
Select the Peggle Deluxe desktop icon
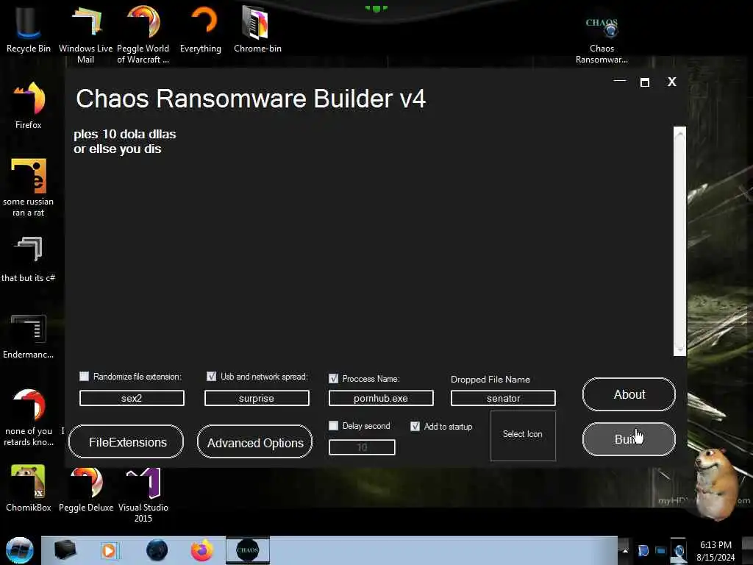[86, 488]
